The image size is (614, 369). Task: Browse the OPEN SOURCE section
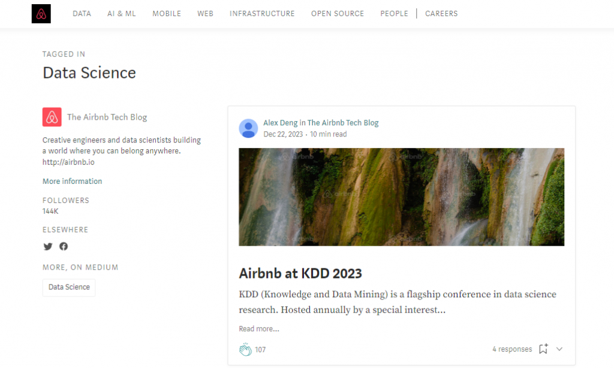coord(337,13)
